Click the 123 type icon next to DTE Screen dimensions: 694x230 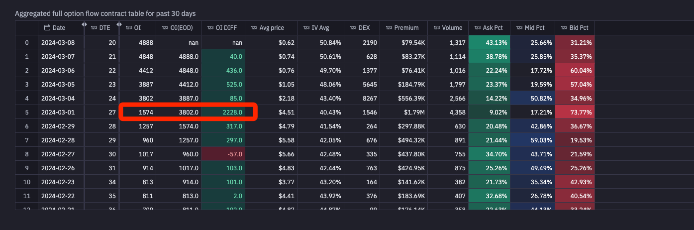point(94,28)
